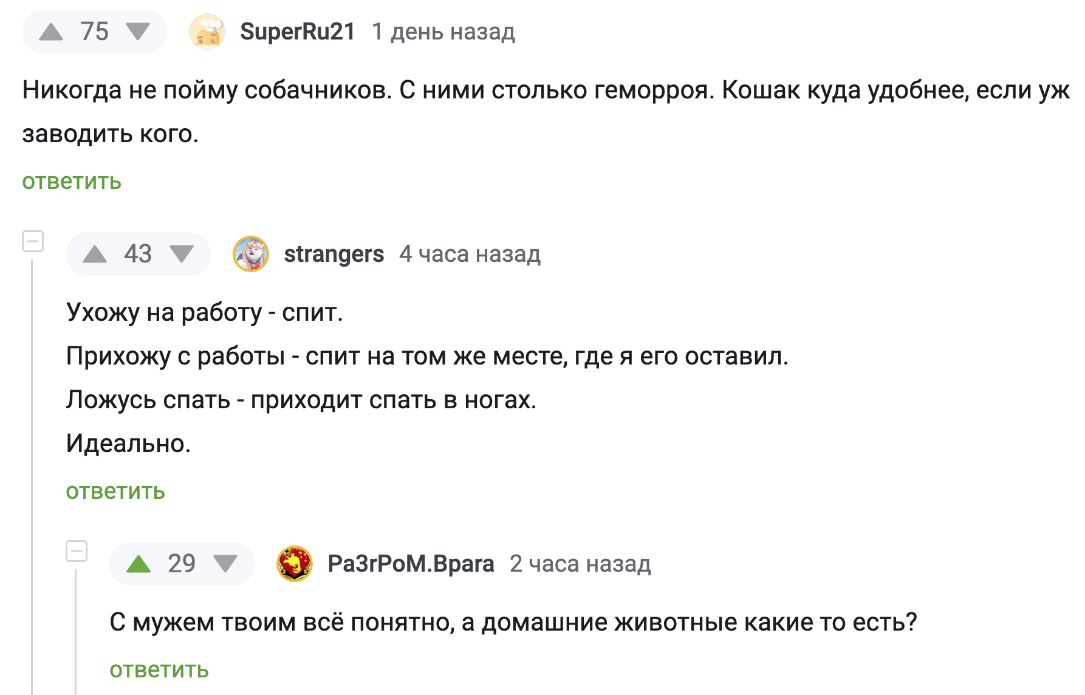The width and height of the screenshot is (1085, 695).
Task: Open Pa3rPoM.Bpara's avatar
Action: pos(295,564)
